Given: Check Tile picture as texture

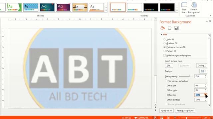Looking at the screenshot, I should pyautogui.click(x=166, y=81).
